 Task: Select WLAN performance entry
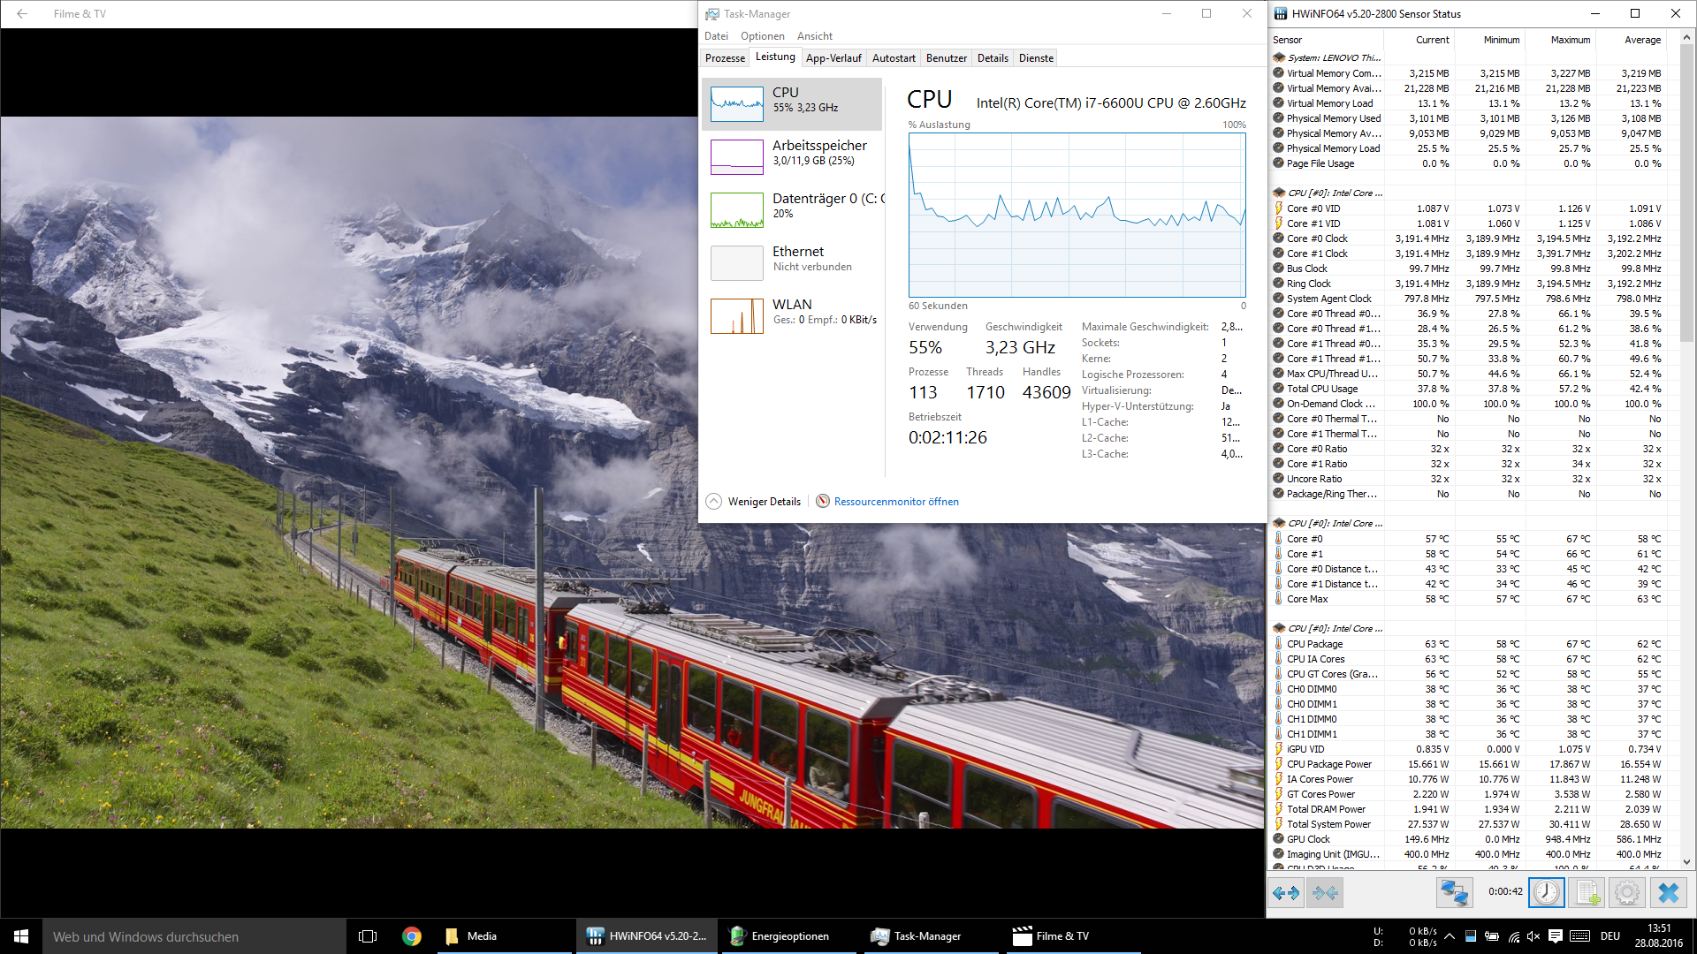[793, 315]
